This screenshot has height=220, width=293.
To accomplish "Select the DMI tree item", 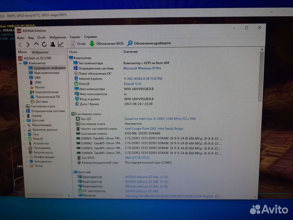I will pos(35,78).
